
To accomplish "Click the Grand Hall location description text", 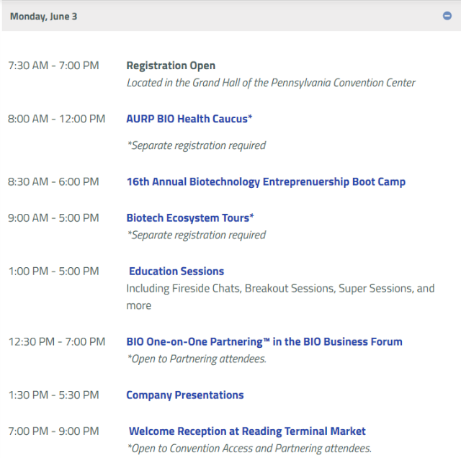I will 271,83.
